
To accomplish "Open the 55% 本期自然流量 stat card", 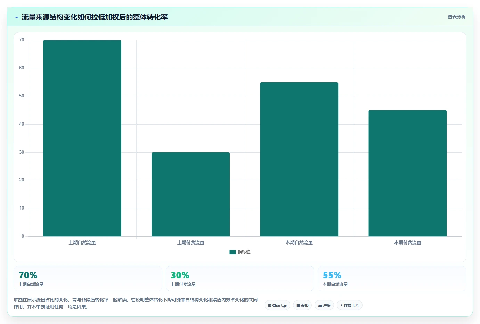I will pyautogui.click(x=392, y=279).
